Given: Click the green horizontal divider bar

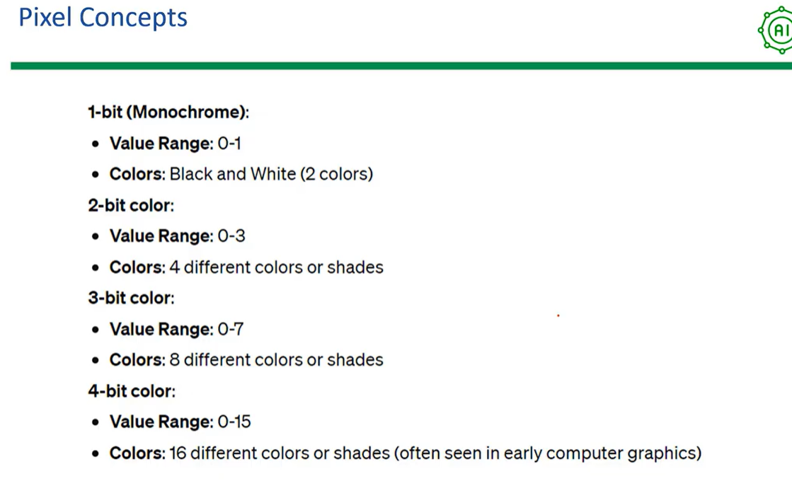Looking at the screenshot, I should (x=401, y=66).
